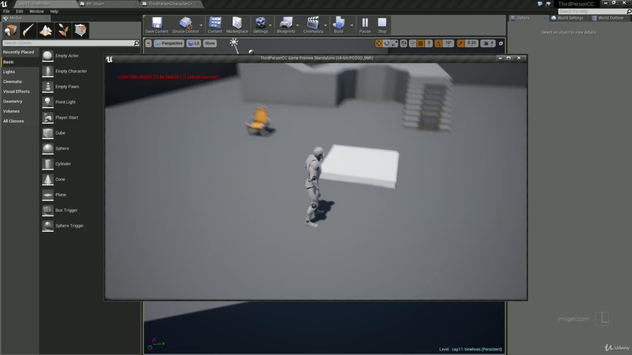
Task: Adjust the camera speed value control
Action: pyautogui.click(x=488, y=43)
